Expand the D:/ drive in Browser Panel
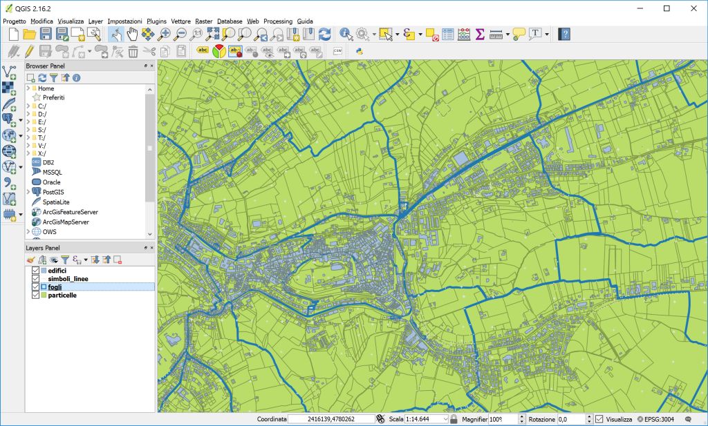Viewport: 708px width, 426px height. point(28,115)
